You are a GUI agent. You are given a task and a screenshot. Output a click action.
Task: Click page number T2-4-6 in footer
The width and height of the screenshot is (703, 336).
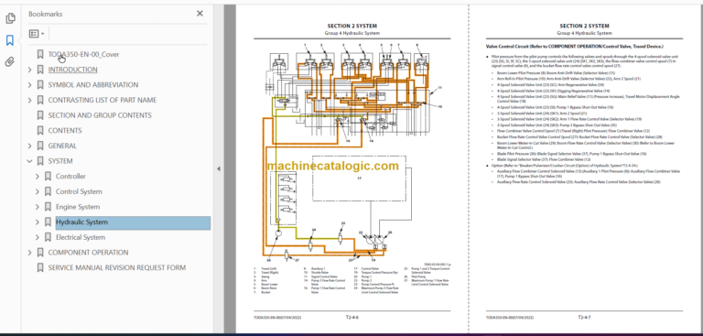(351, 317)
